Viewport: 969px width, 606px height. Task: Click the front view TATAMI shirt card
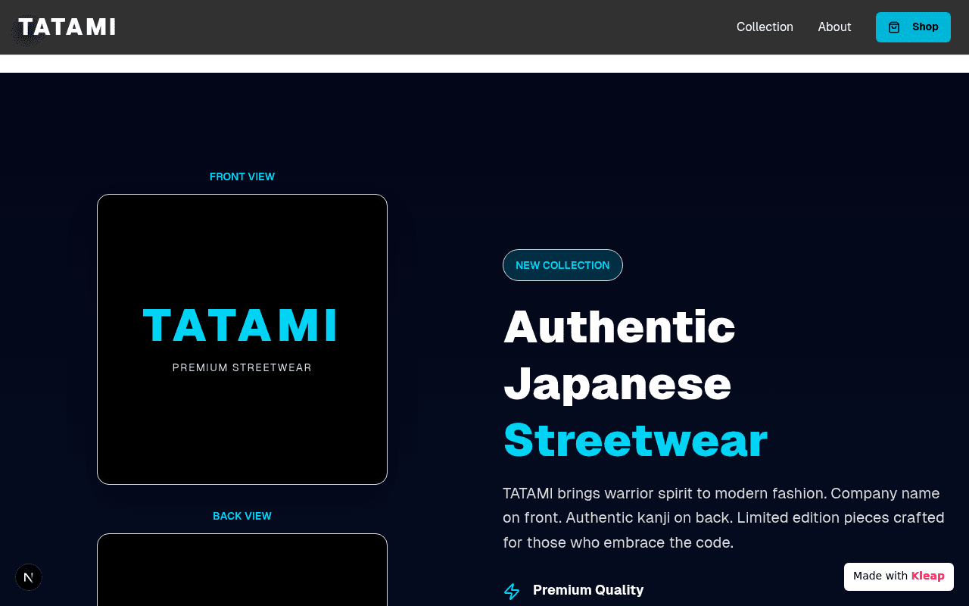pyautogui.click(x=242, y=339)
